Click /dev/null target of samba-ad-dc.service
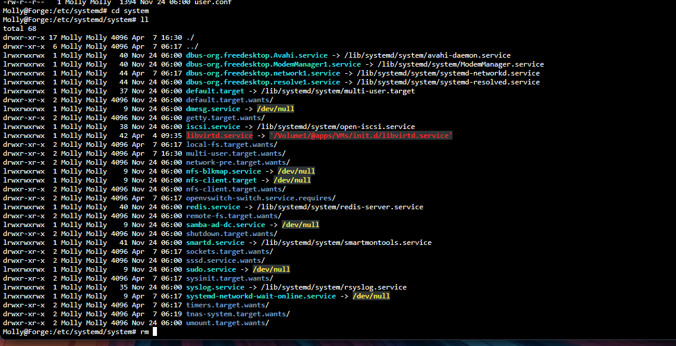 pyautogui.click(x=300, y=225)
